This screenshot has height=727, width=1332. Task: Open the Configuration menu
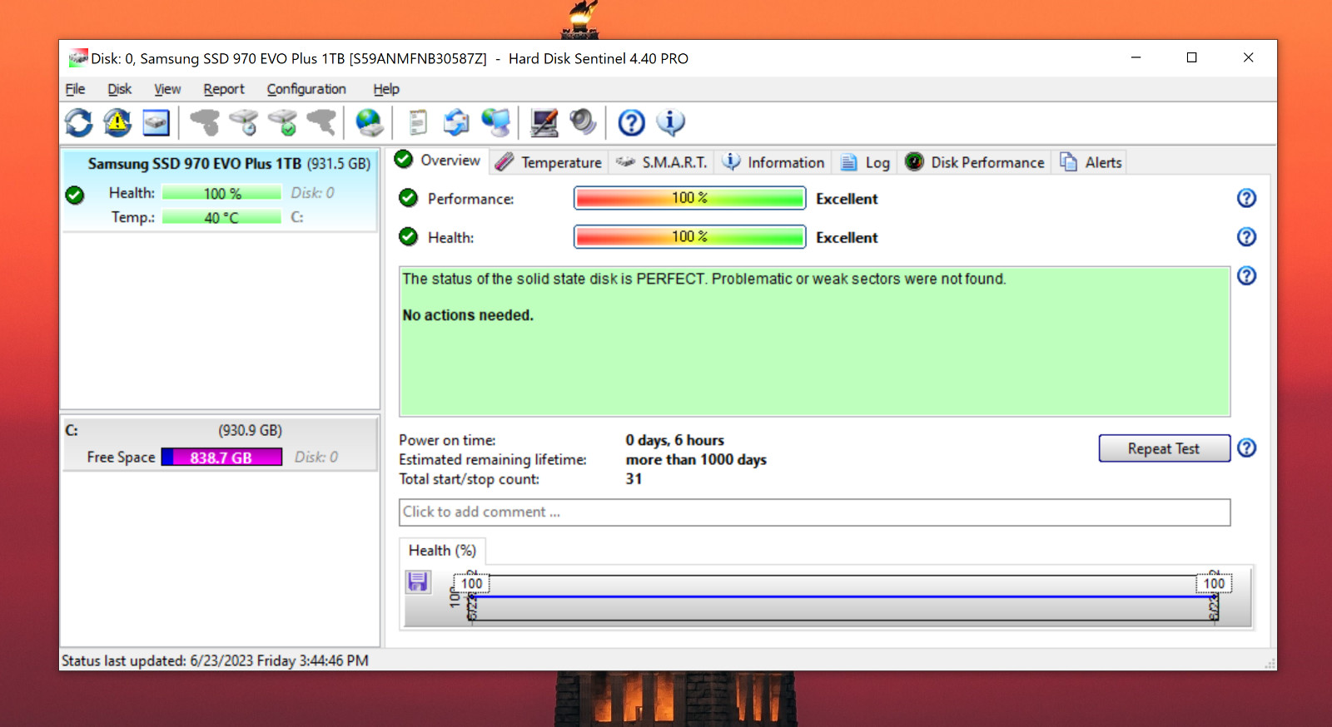(306, 89)
